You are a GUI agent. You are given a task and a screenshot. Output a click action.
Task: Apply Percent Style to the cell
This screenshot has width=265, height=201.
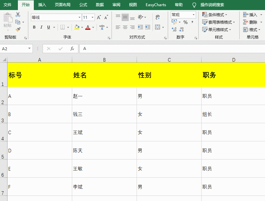coord(186,22)
